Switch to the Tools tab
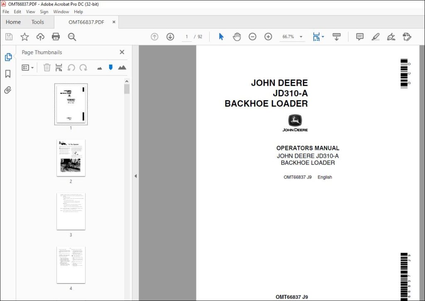 pos(37,22)
